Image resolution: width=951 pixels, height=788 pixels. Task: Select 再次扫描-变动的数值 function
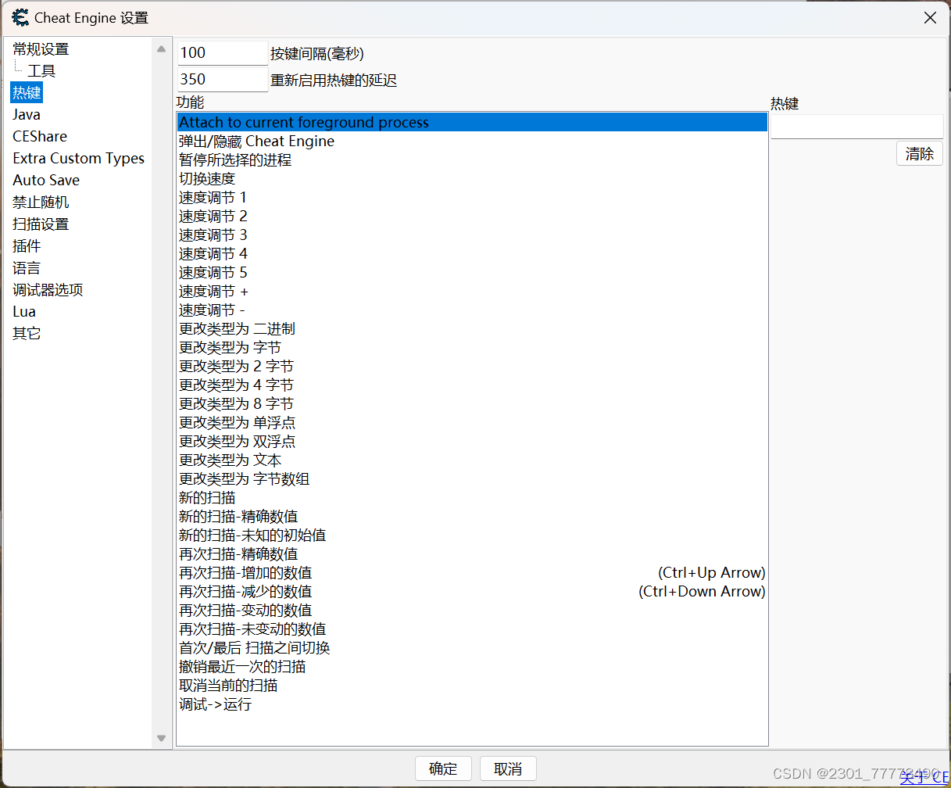(x=472, y=611)
